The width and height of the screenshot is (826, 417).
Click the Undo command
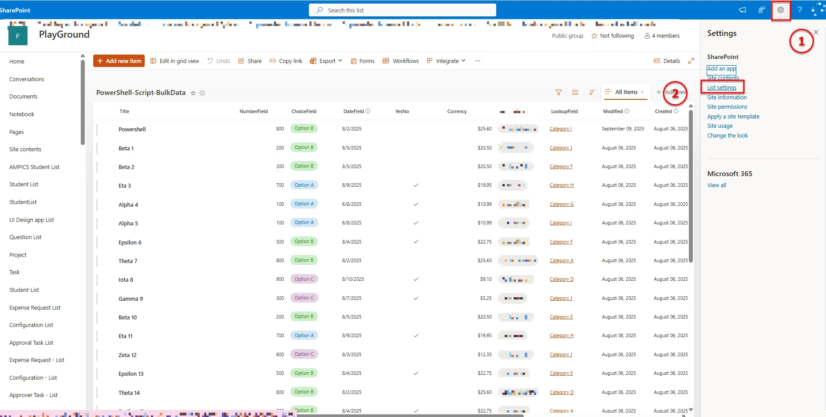(219, 61)
